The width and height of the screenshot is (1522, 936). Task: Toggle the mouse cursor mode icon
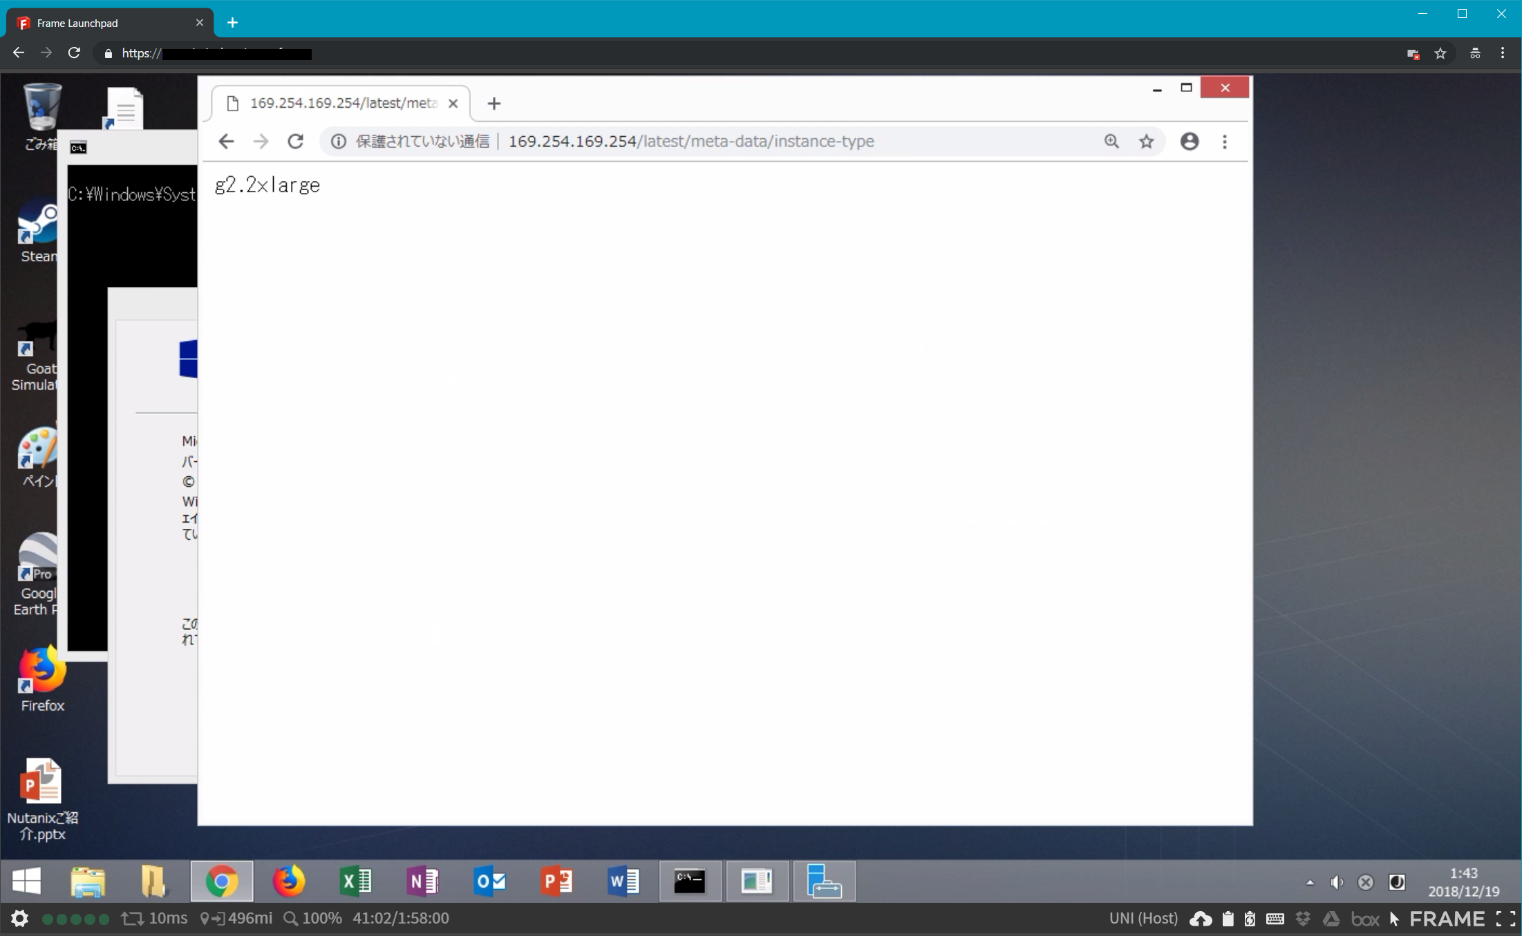pyautogui.click(x=1394, y=919)
